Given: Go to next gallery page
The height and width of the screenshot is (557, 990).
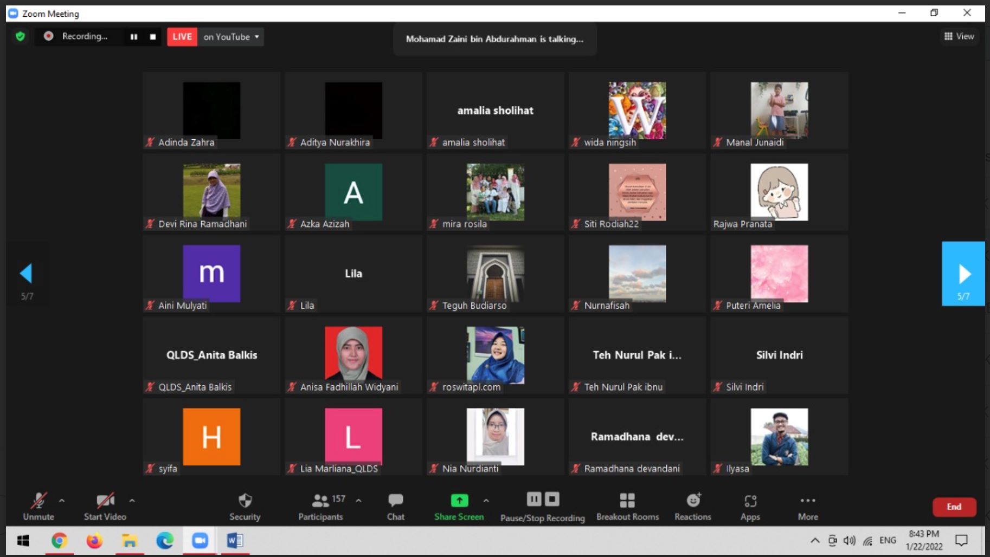Looking at the screenshot, I should click(x=963, y=274).
